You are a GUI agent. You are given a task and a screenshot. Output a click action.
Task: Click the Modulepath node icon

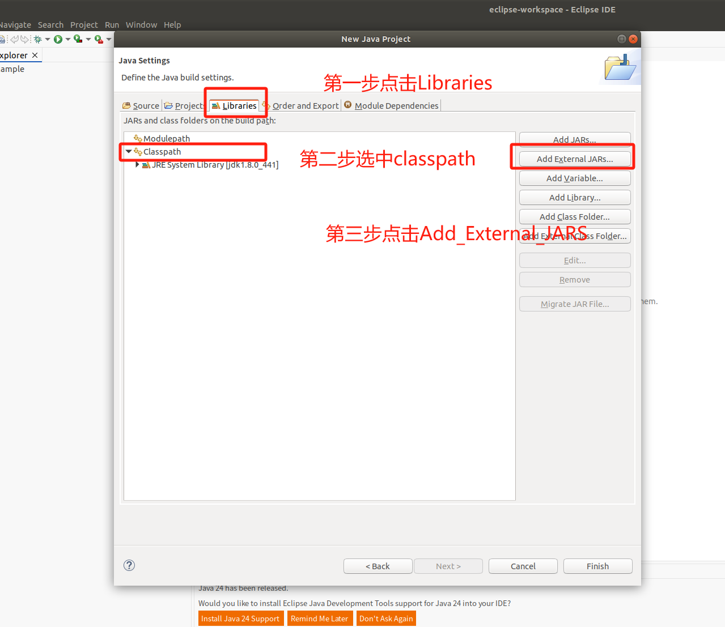pyautogui.click(x=138, y=139)
